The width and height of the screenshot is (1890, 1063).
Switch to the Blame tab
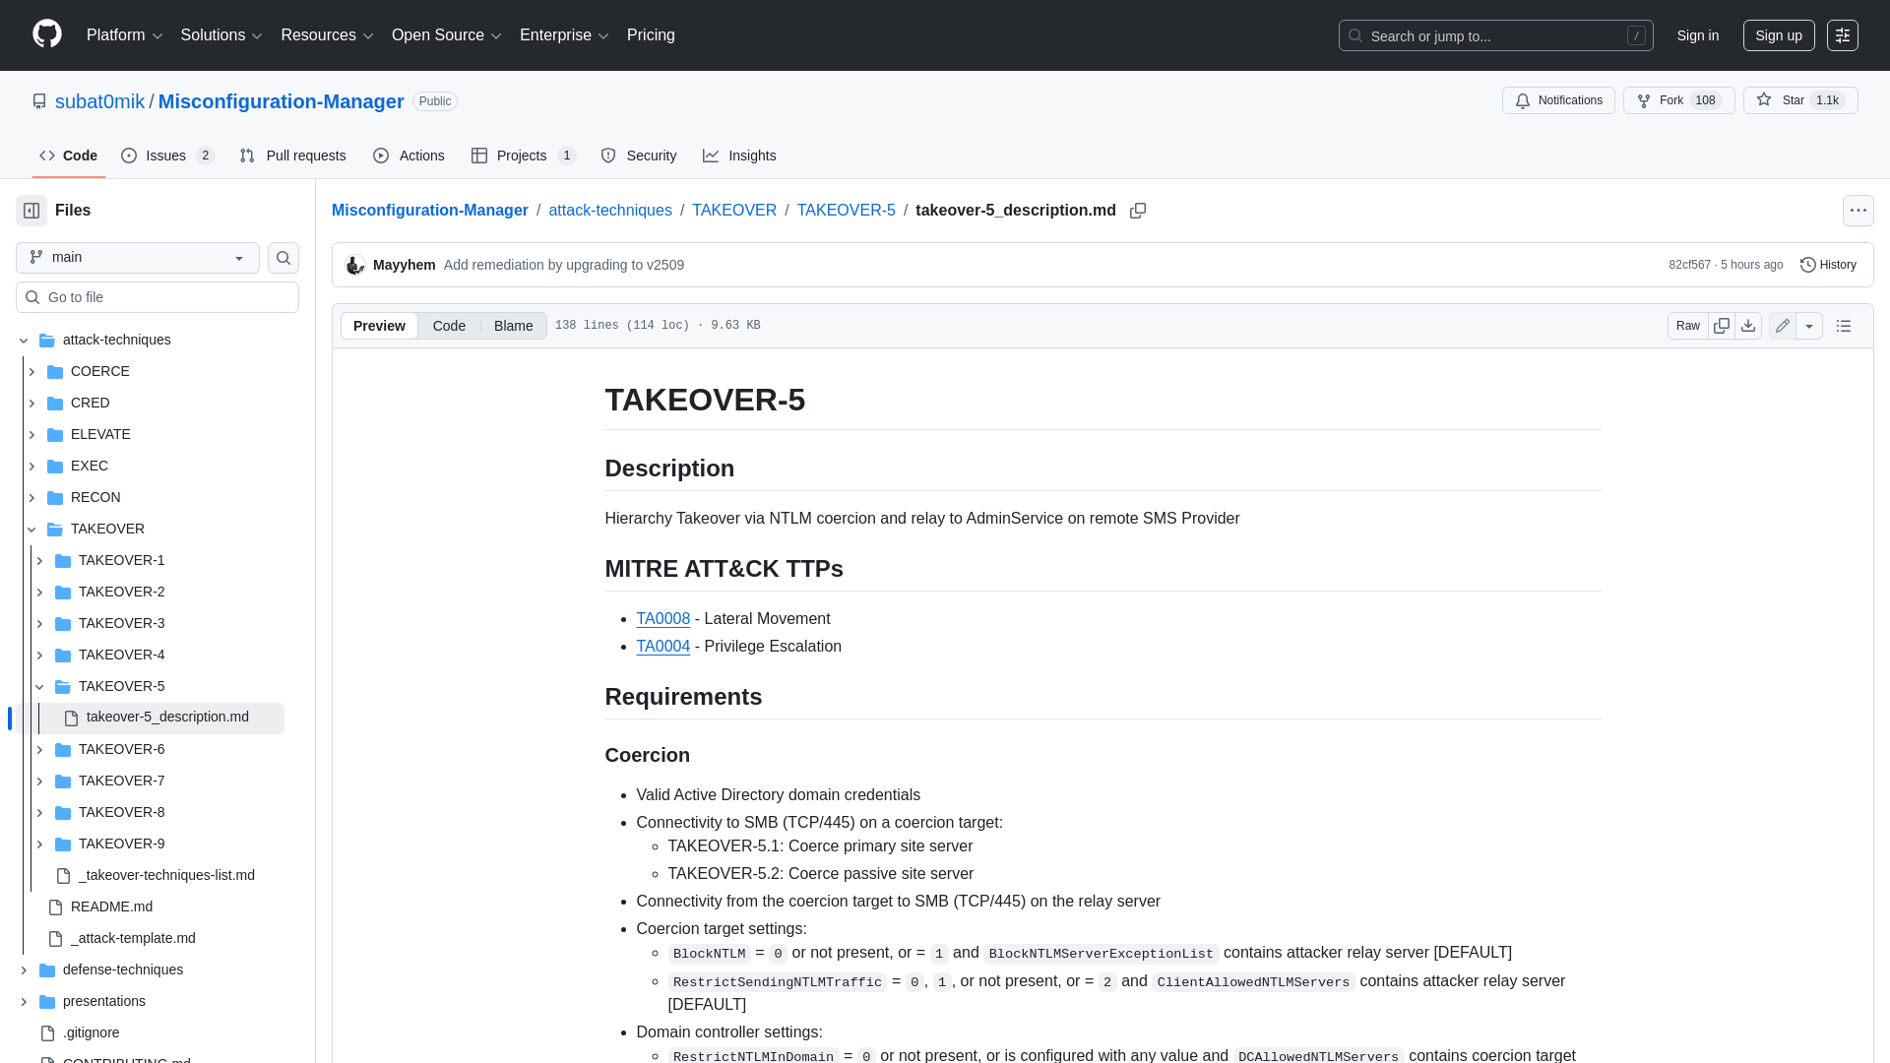click(512, 325)
